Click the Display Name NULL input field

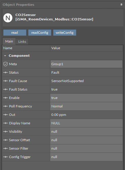coord(86,123)
